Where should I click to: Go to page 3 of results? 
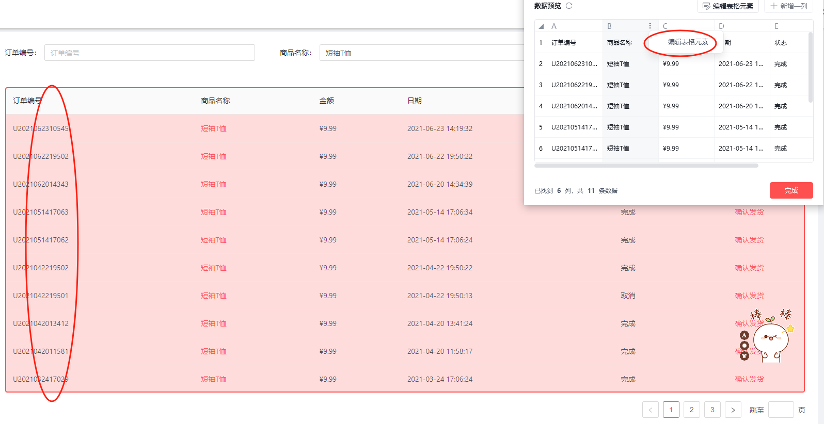(x=712, y=410)
